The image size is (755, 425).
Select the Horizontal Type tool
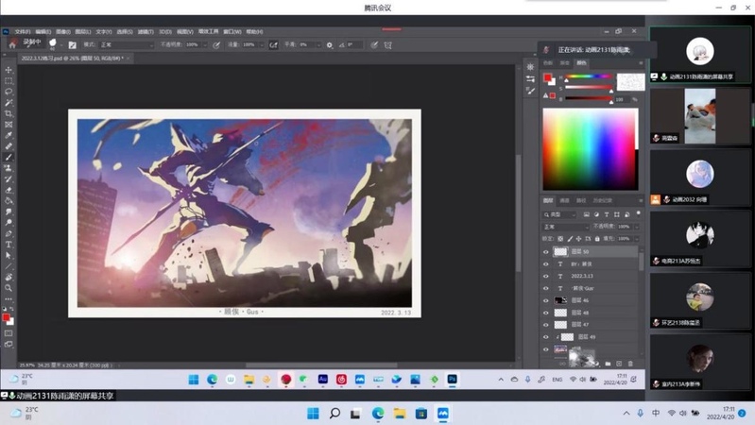pos(9,245)
